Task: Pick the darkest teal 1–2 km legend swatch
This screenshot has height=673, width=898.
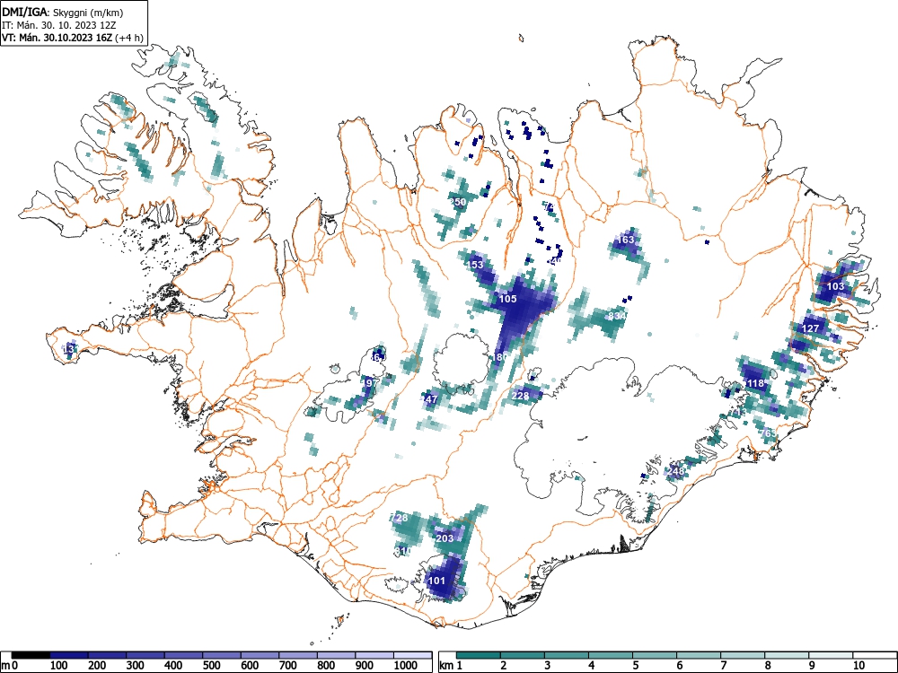Action: coord(479,655)
